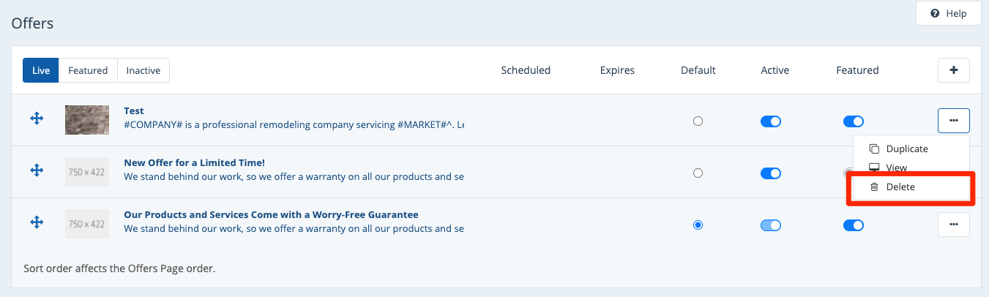
Task: Open three-dot menu for Worry-Free Guarantee offer
Action: pyautogui.click(x=953, y=225)
